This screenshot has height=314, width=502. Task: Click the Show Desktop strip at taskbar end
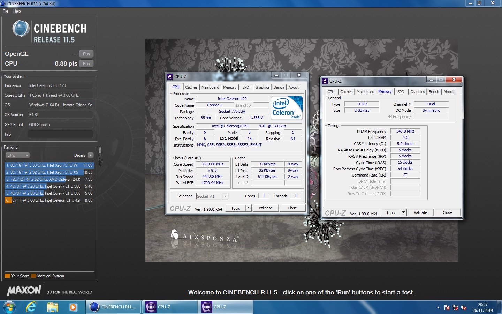point(500,307)
